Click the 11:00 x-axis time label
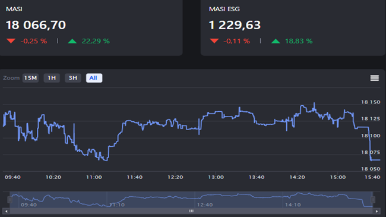Screen dimensions: 386x217 point(94,177)
